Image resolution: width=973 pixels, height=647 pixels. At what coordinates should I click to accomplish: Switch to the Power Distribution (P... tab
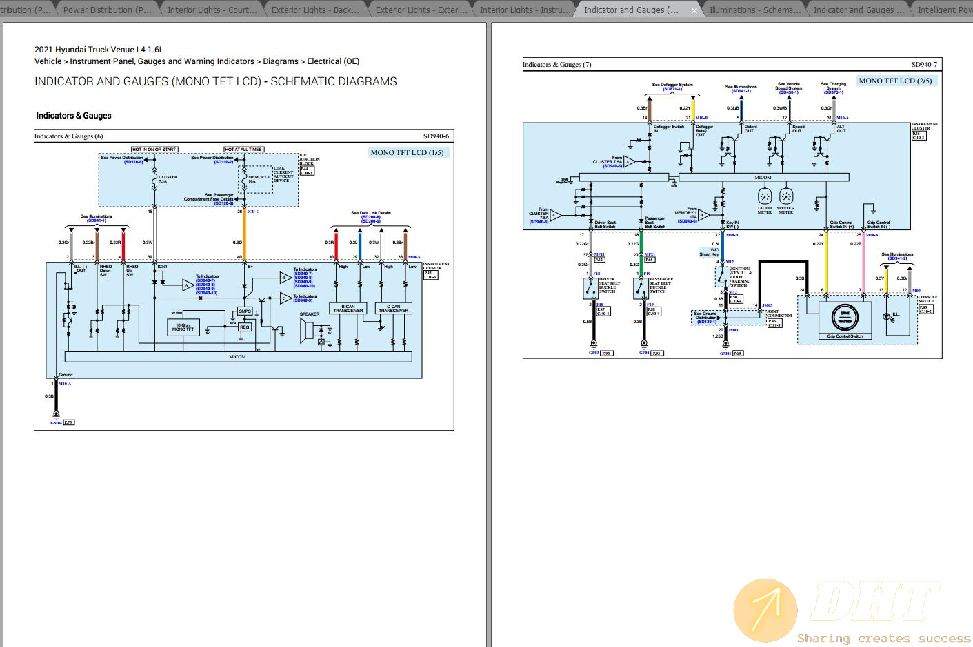coord(107,10)
